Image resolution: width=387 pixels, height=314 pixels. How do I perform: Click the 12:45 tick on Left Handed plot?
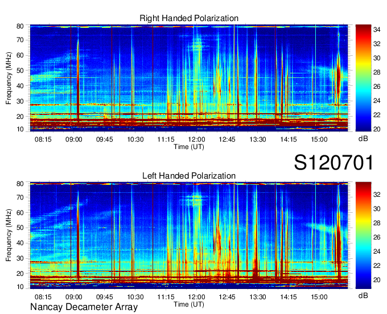coord(227,297)
